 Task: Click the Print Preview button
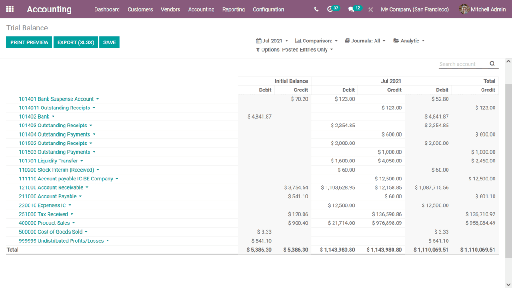[x=29, y=42]
